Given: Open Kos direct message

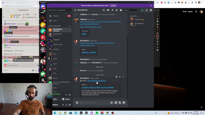Looking at the screenshot, I should pyautogui.click(x=60, y=73).
